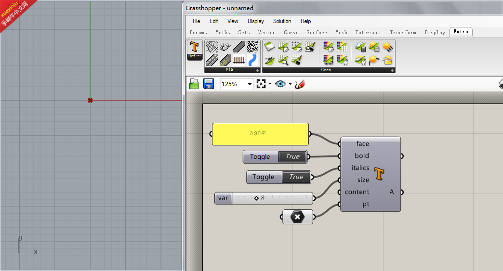Image resolution: width=503 pixels, height=271 pixels.
Task: Save the document with the floppy disk icon
Action: [x=209, y=84]
